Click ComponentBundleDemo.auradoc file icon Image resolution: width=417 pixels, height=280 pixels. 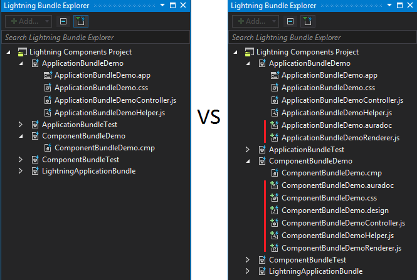click(x=274, y=186)
